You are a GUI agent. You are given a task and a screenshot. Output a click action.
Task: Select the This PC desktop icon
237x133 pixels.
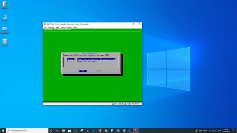(5, 18)
